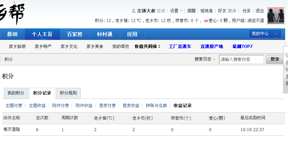Expand the 设置 dropdown

pyautogui.click(x=176, y=11)
